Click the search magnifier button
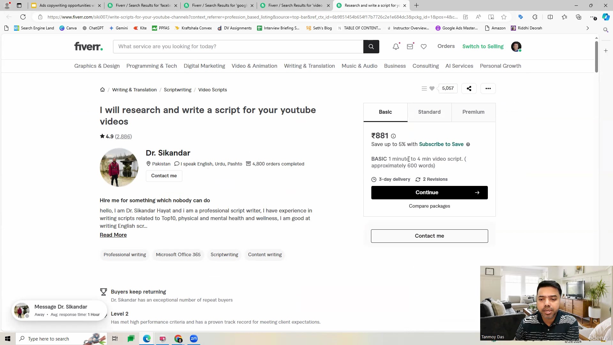613x345 pixels. (x=371, y=47)
